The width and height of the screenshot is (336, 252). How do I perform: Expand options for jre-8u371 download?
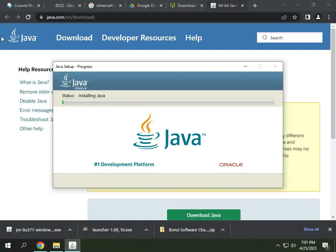pyautogui.click(x=70, y=230)
